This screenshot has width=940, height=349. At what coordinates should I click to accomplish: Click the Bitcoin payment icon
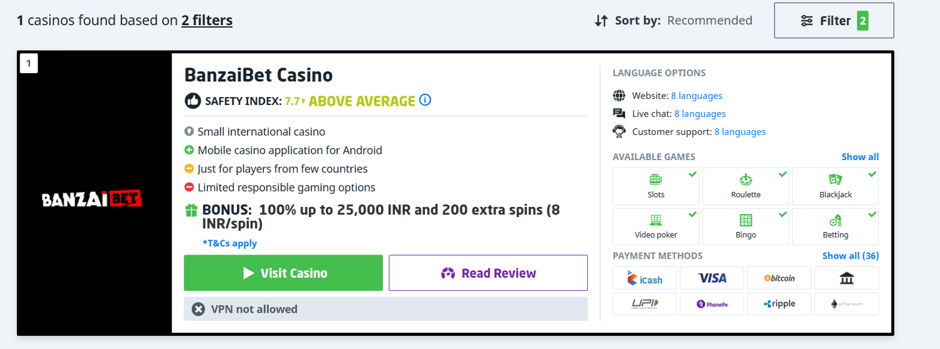(779, 278)
